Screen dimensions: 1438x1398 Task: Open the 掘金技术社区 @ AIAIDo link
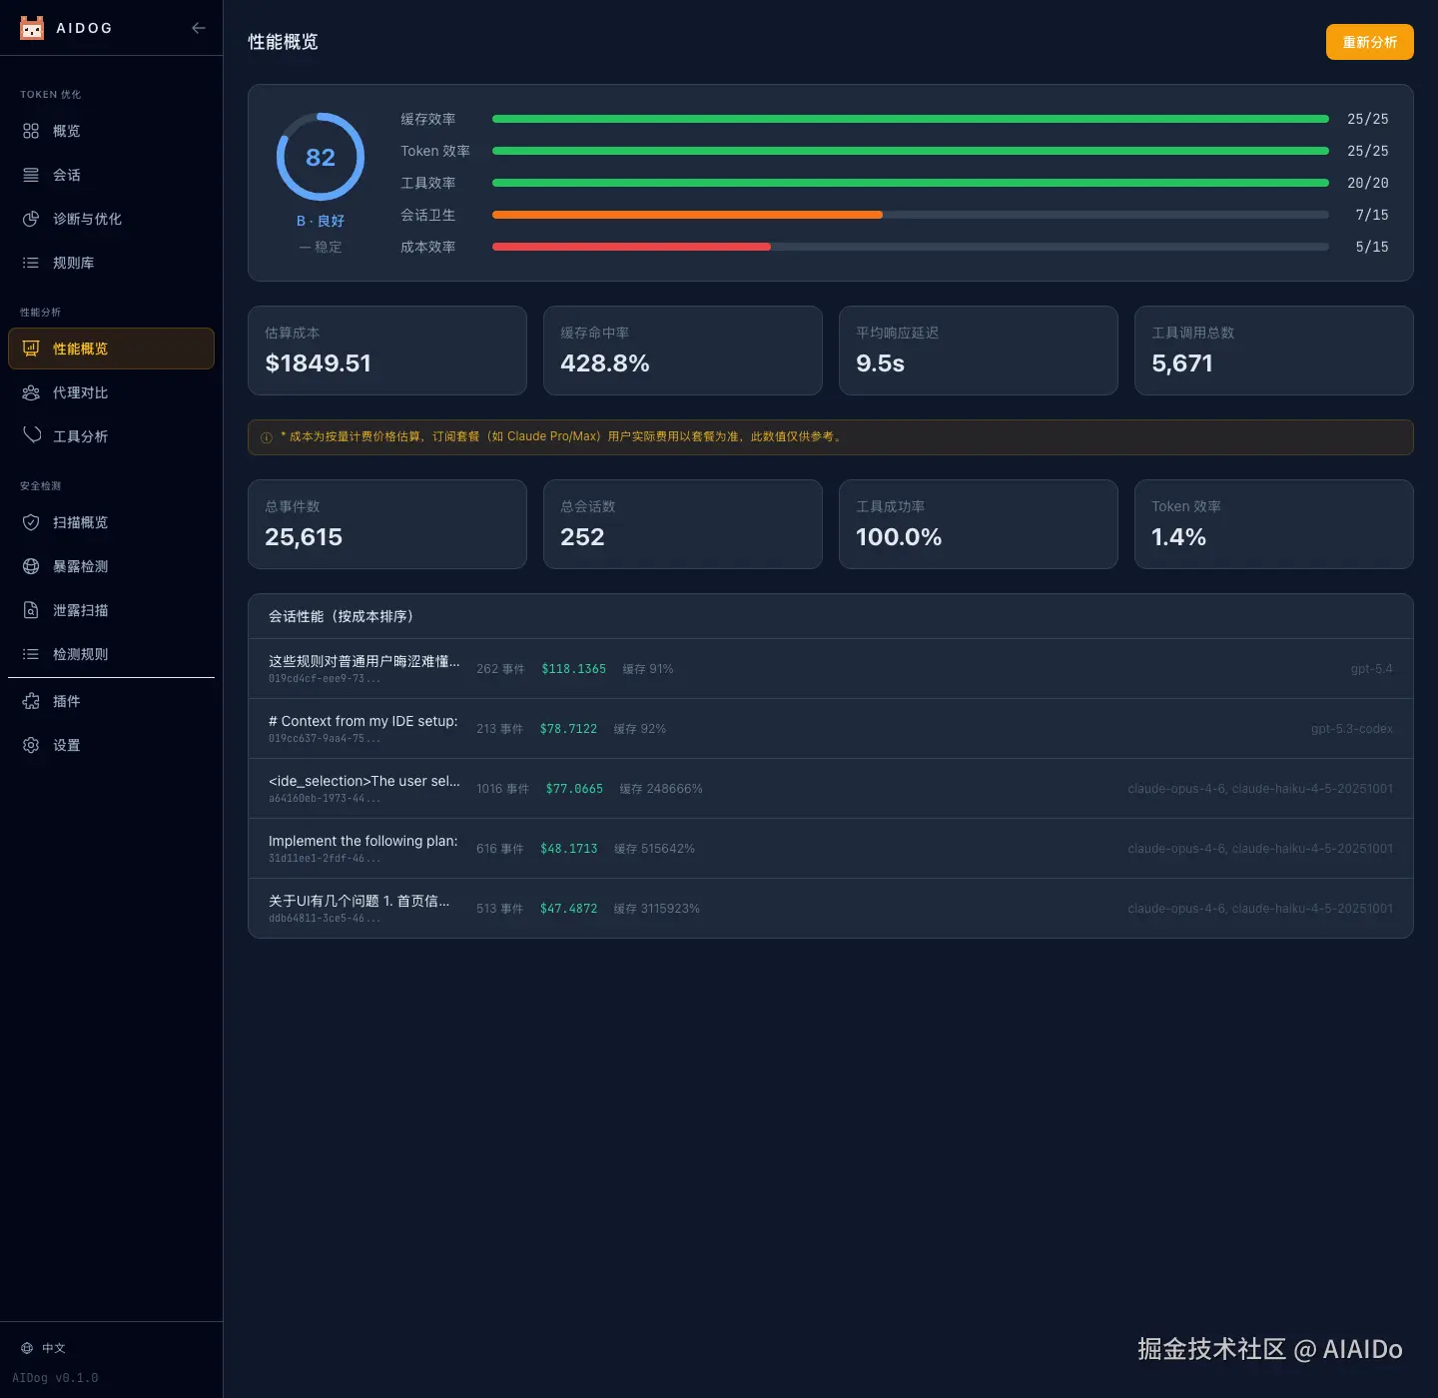[x=1269, y=1349]
